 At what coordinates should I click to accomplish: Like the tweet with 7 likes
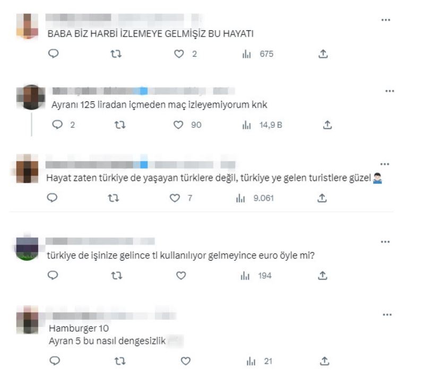coord(175,198)
